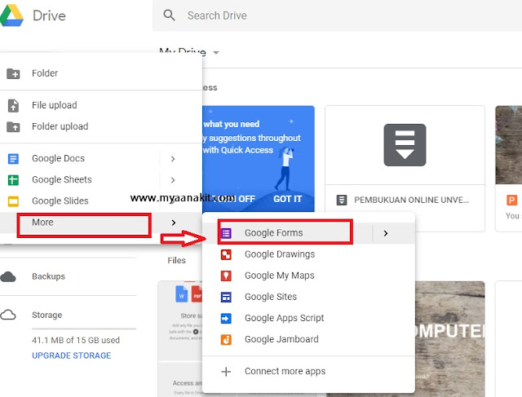
Task: Open the My Drive dropdown
Action: coord(216,53)
